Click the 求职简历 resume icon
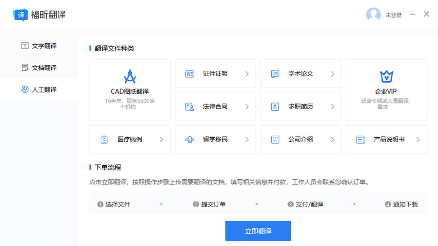Screen dimensions: 438x246 point(275,107)
